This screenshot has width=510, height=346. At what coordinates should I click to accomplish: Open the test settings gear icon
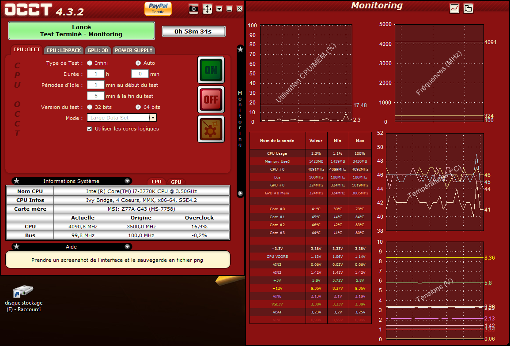point(211,129)
